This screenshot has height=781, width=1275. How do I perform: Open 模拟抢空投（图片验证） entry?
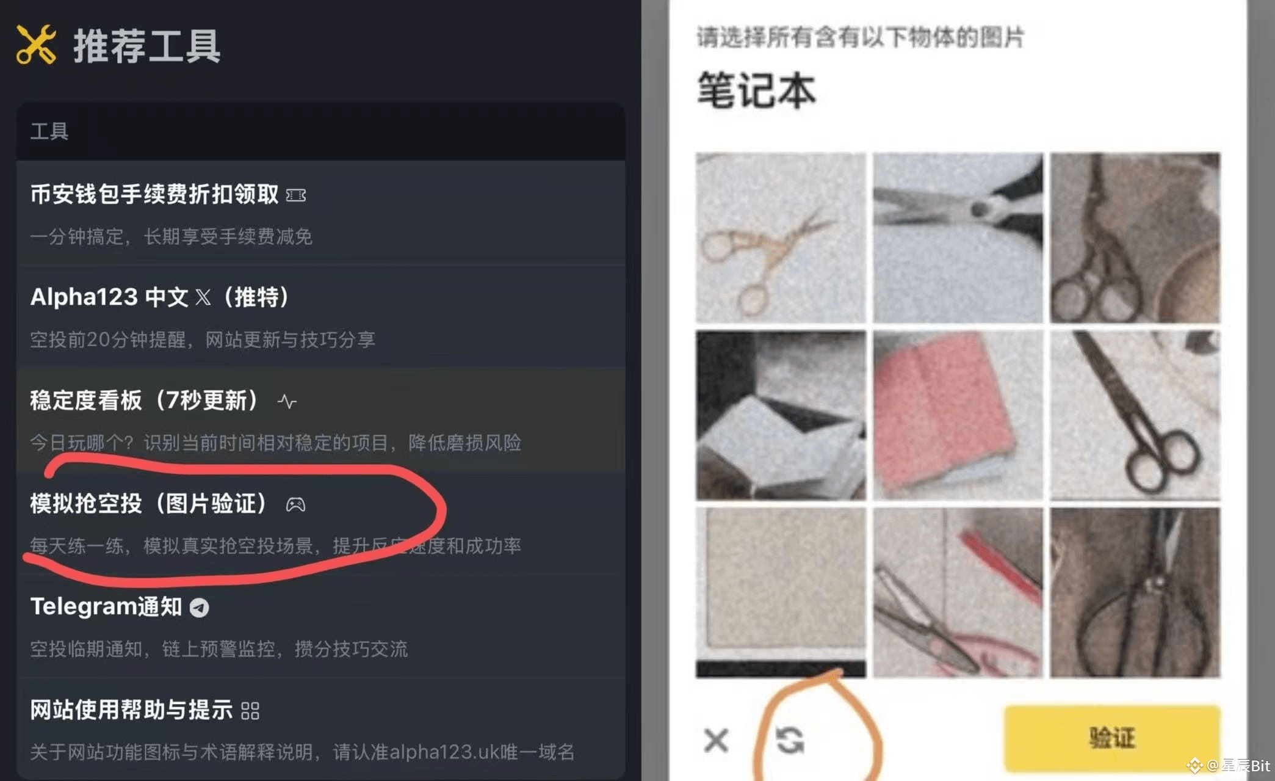(320, 523)
